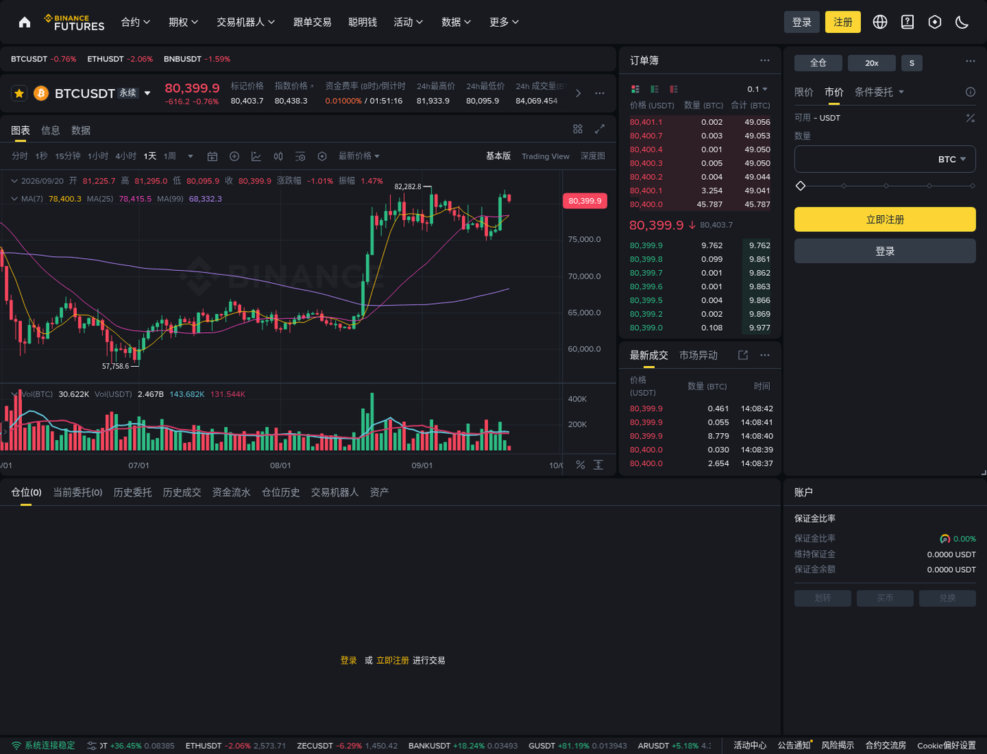This screenshot has width=987, height=754.
Task: Open the order book three-dots menu
Action: point(765,61)
